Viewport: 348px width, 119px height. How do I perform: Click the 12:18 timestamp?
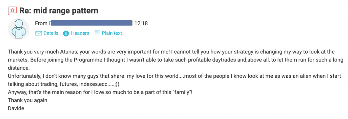(x=141, y=23)
